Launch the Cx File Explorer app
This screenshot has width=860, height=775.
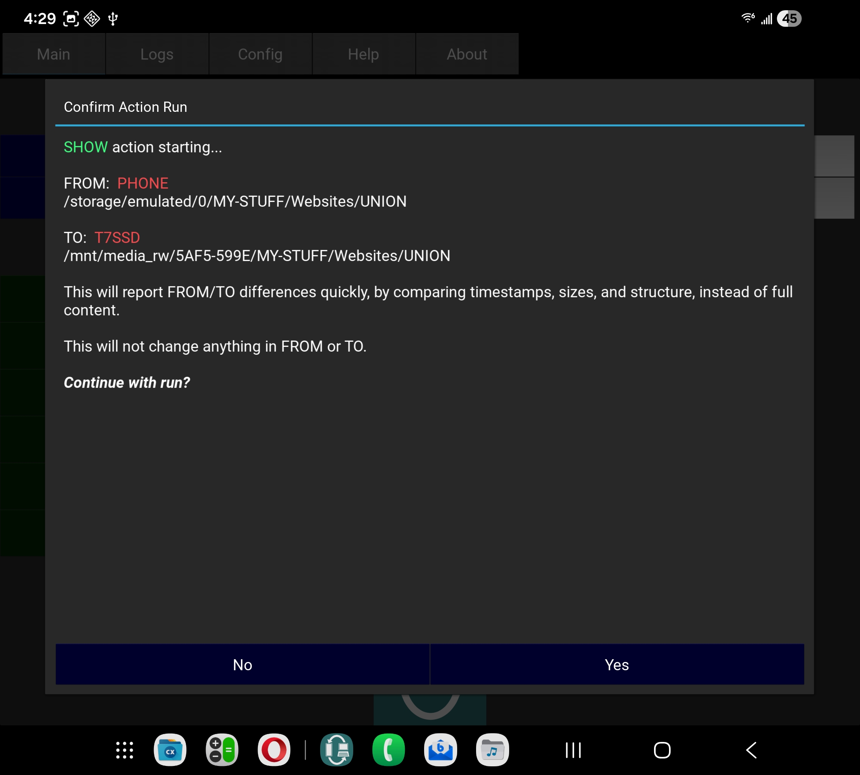(170, 750)
